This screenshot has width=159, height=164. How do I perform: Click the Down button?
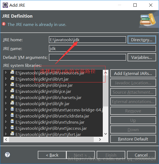[133, 129]
